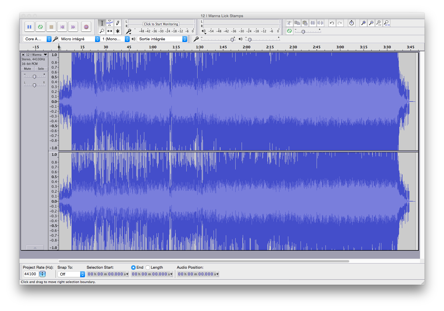Click the track gain slider
This screenshot has height=311, width=444.
click(34, 76)
